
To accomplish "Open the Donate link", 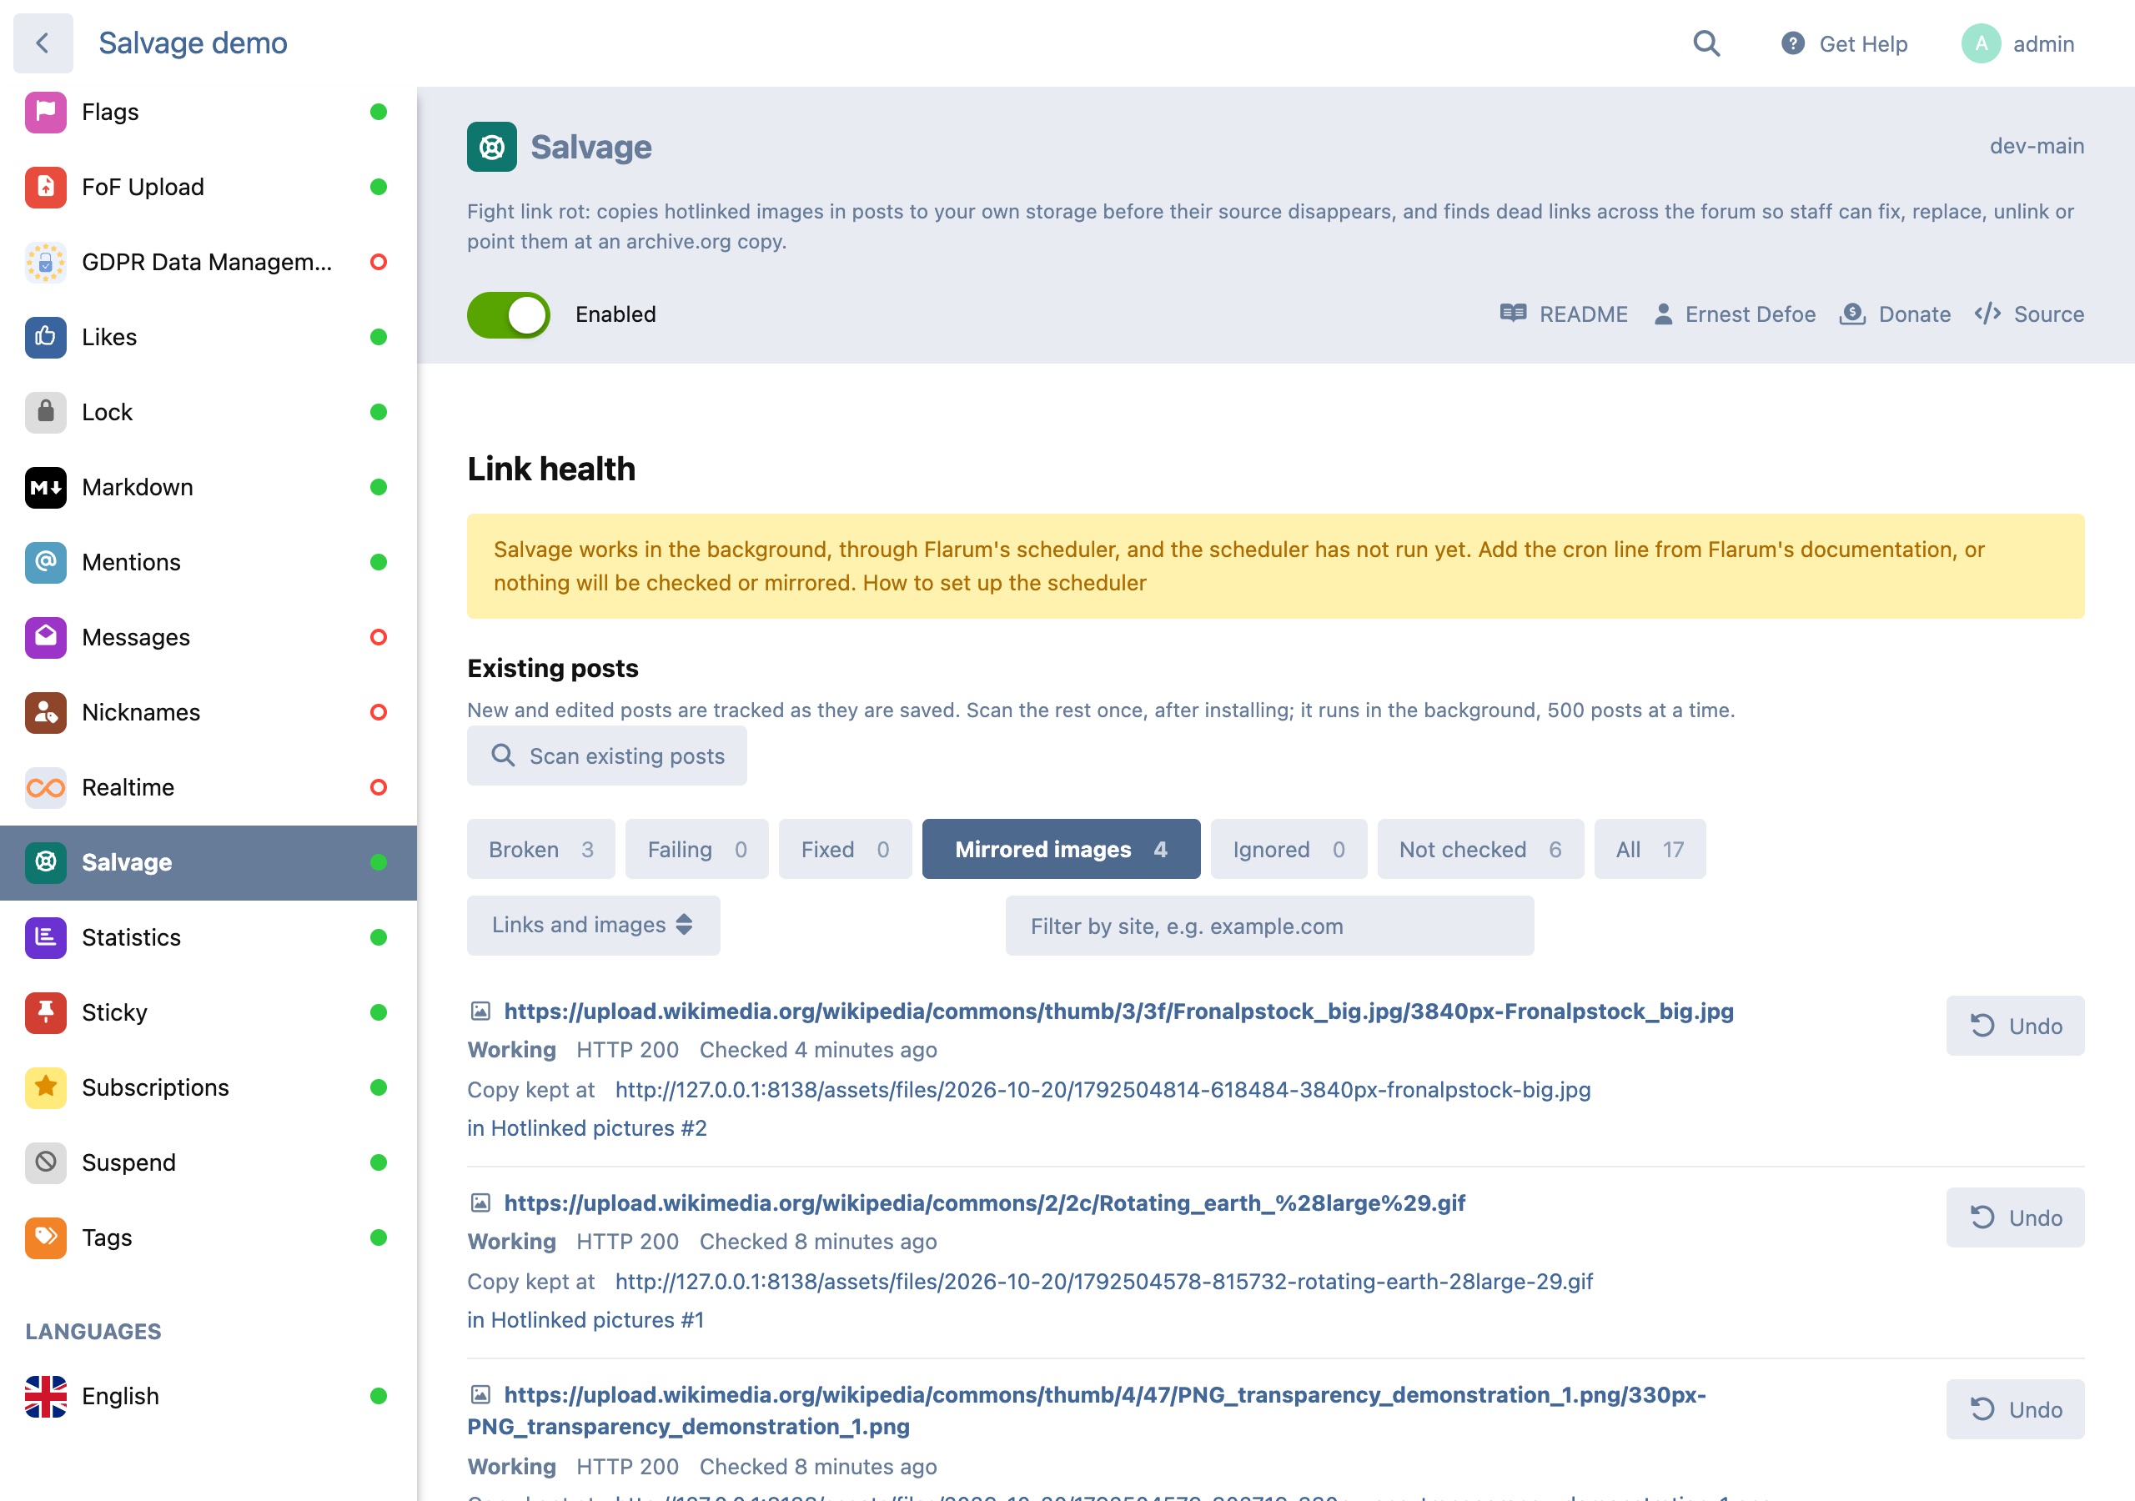I will 1895,314.
